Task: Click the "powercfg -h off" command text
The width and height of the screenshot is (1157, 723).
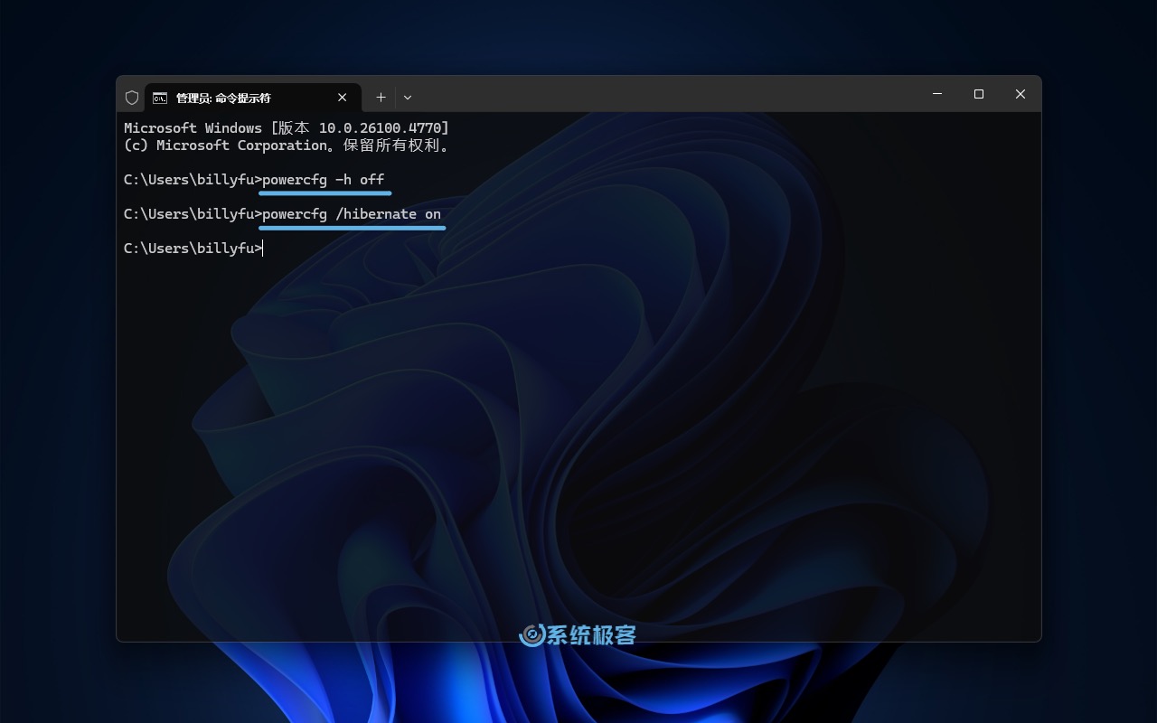Action: [324, 180]
